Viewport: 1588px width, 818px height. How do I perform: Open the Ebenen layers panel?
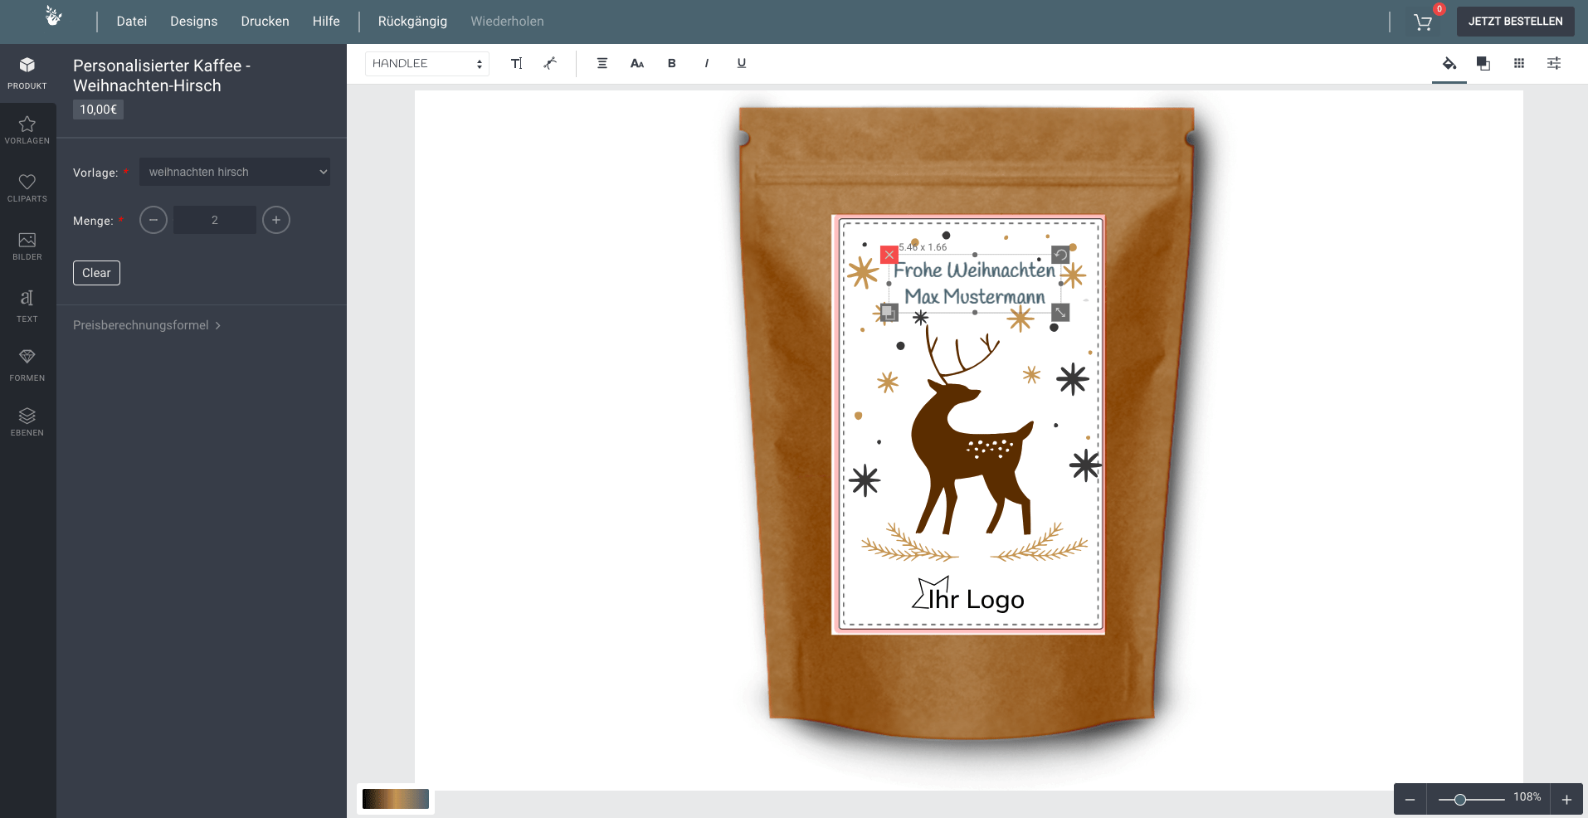pyautogui.click(x=27, y=421)
